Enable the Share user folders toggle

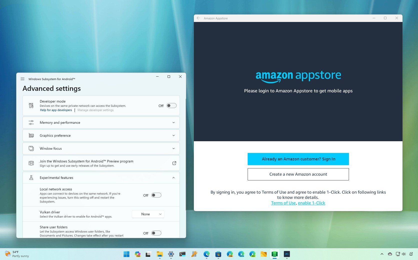pos(156,233)
